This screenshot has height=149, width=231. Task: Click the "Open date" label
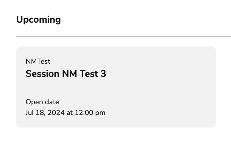[x=42, y=102]
